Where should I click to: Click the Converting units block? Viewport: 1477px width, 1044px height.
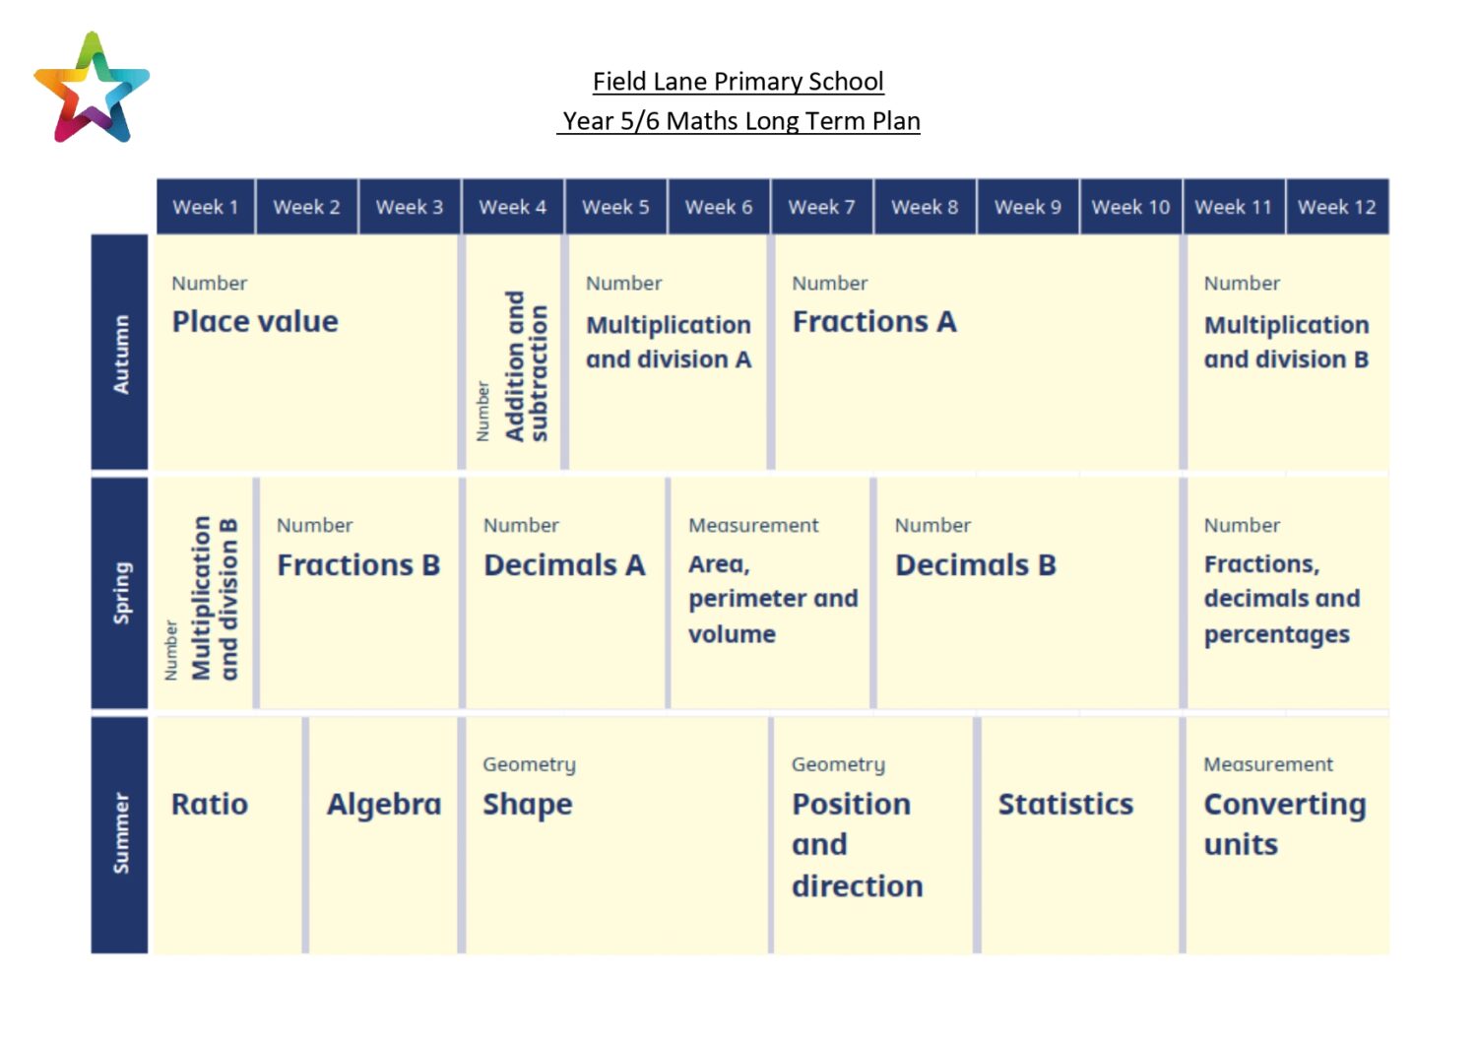1288,835
